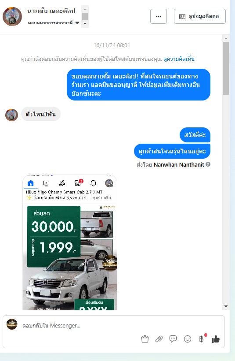The height and width of the screenshot is (361, 235).
Task: Click the นายตั้ม เดอะค๊อป profile picture in header
Action: (x=12, y=16)
